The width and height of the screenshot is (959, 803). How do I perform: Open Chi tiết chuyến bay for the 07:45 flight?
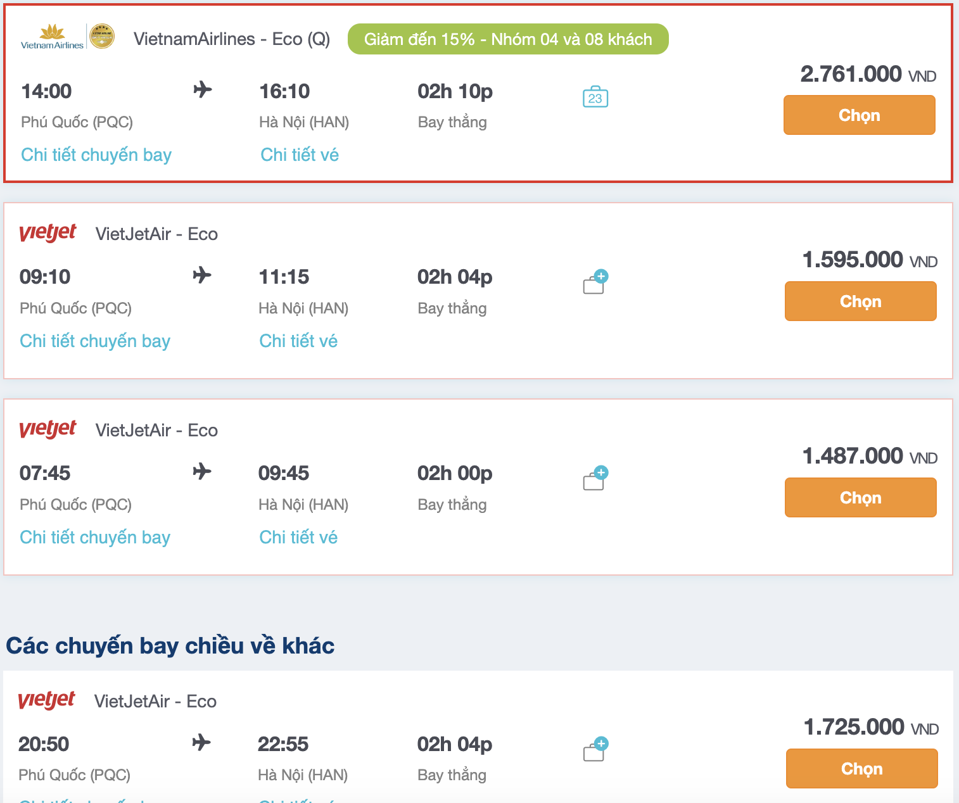point(95,537)
